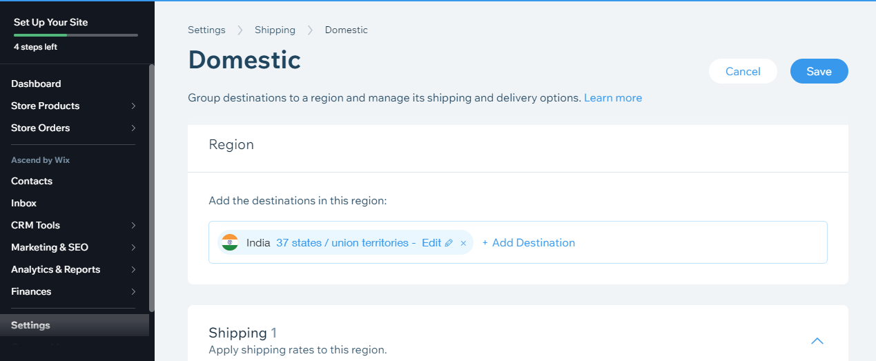Image resolution: width=876 pixels, height=361 pixels.
Task: Click the pencil edit icon beside India
Action: [x=449, y=243]
